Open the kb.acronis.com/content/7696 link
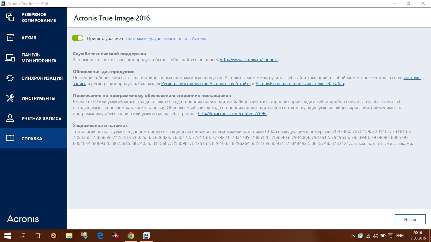Screen dimensions: 431x242 click(x=232, y=114)
